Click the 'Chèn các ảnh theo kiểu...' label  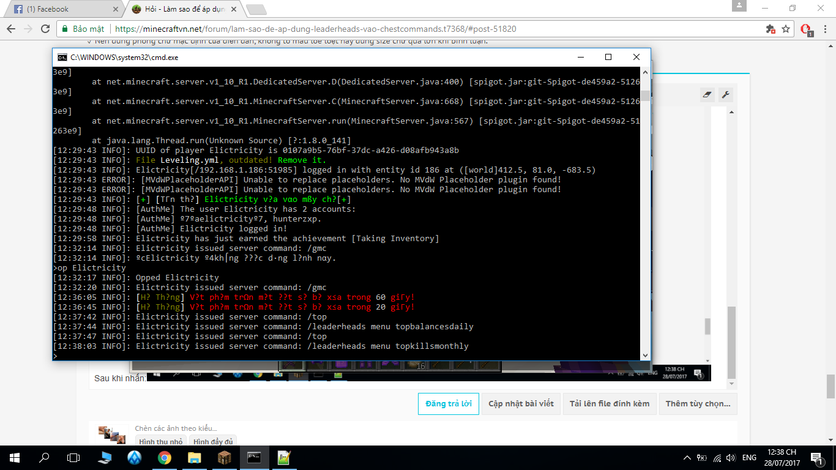176,428
